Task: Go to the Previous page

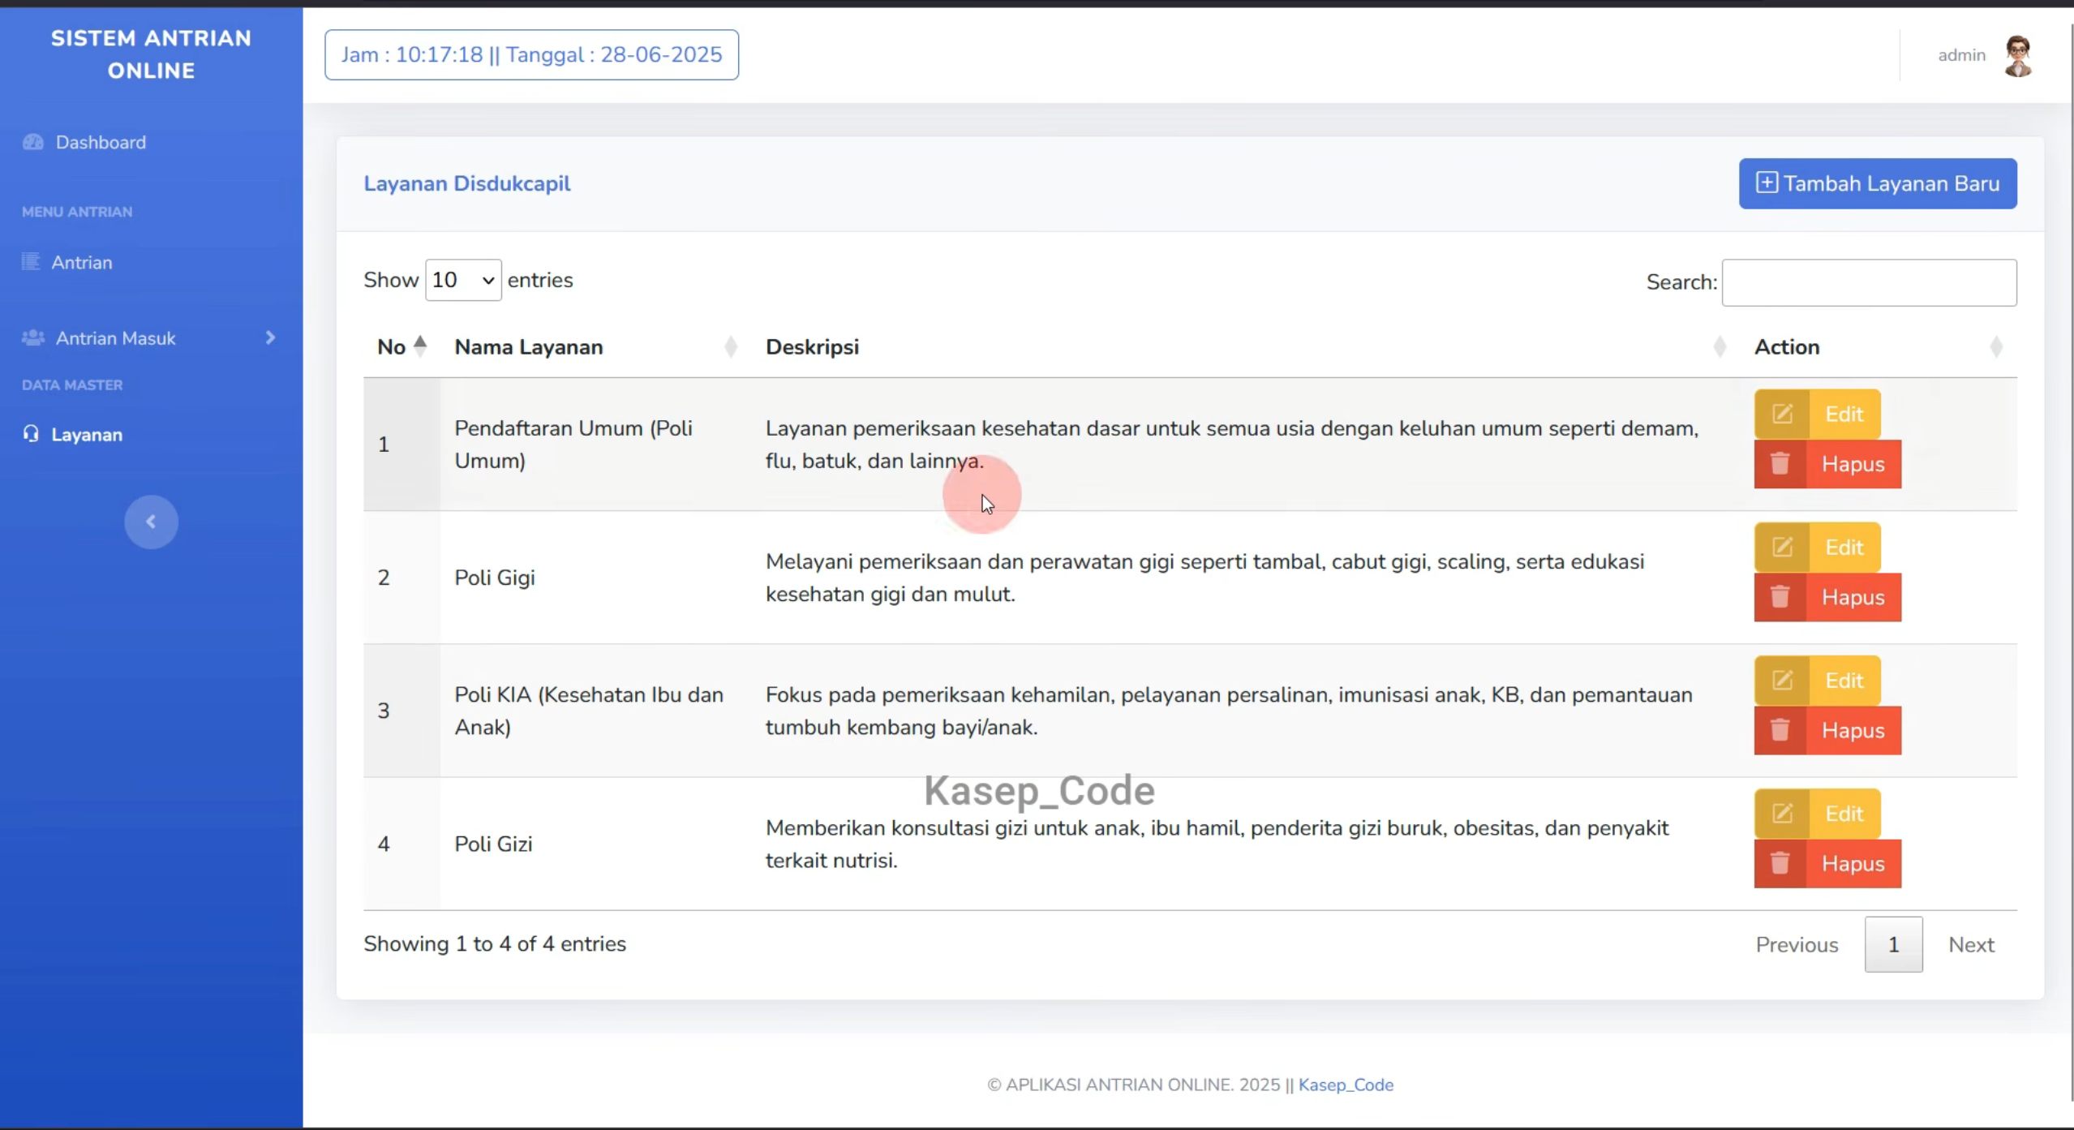Action: tap(1797, 944)
